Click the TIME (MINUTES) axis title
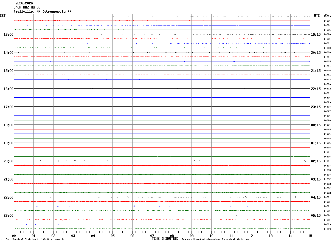This screenshot has width=332, height=243. pyautogui.click(x=165, y=239)
